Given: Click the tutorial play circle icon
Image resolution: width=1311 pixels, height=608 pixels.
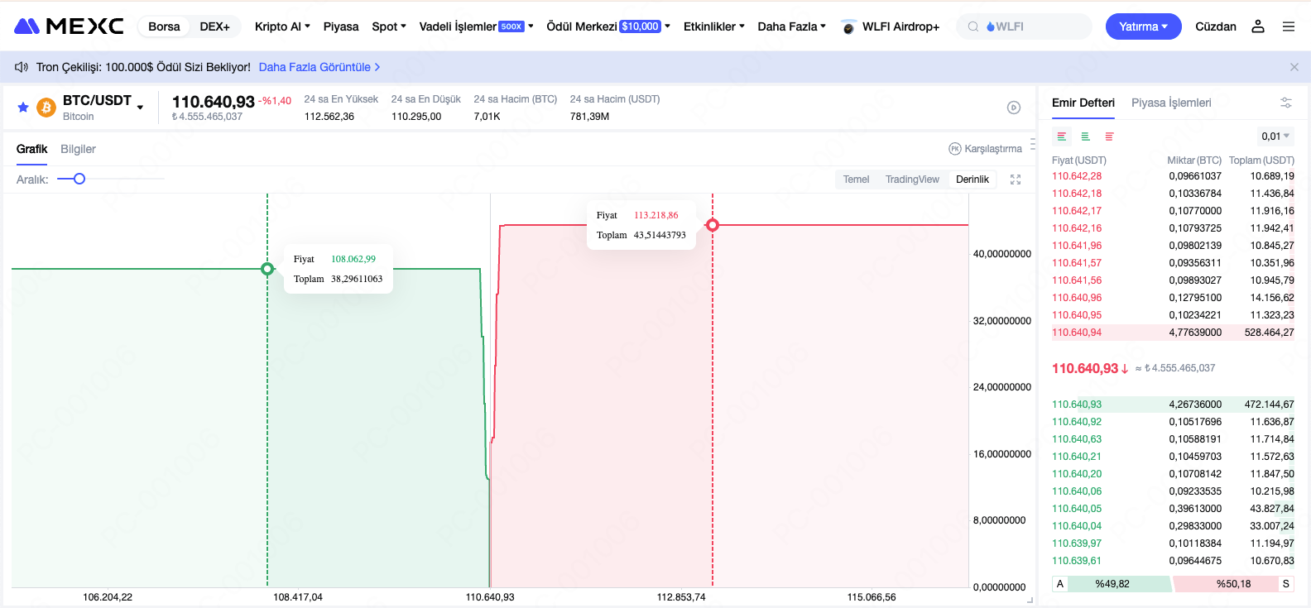Looking at the screenshot, I should click(x=1014, y=108).
